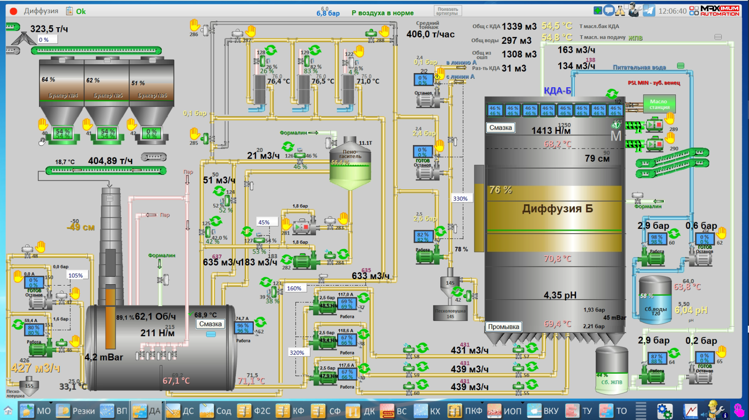
Task: Expand the striped list icon after ТО tab
Action: pos(641,411)
